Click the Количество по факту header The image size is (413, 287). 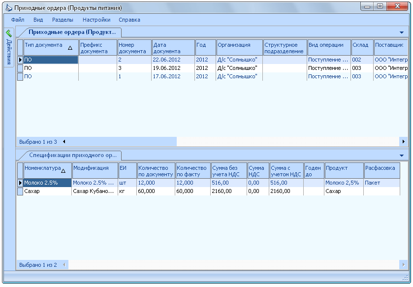(x=193, y=170)
